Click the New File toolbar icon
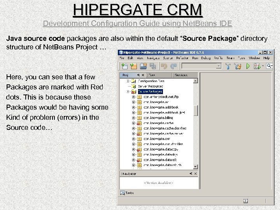The image size is (280, 210). click(x=124, y=66)
